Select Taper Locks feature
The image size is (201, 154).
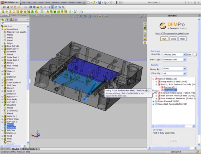pos(14,82)
